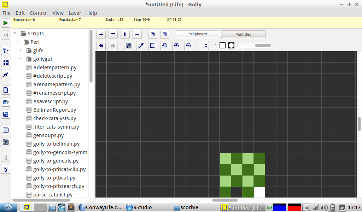Switch to the *untitled layer
This screenshot has height=212, width=362.
pyautogui.click(x=243, y=34)
